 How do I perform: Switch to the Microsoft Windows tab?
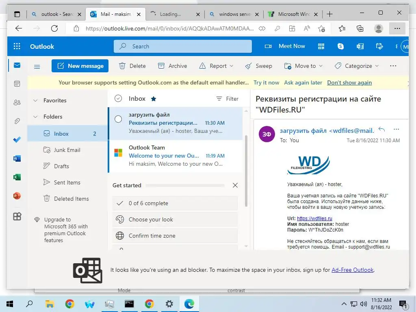click(x=293, y=14)
